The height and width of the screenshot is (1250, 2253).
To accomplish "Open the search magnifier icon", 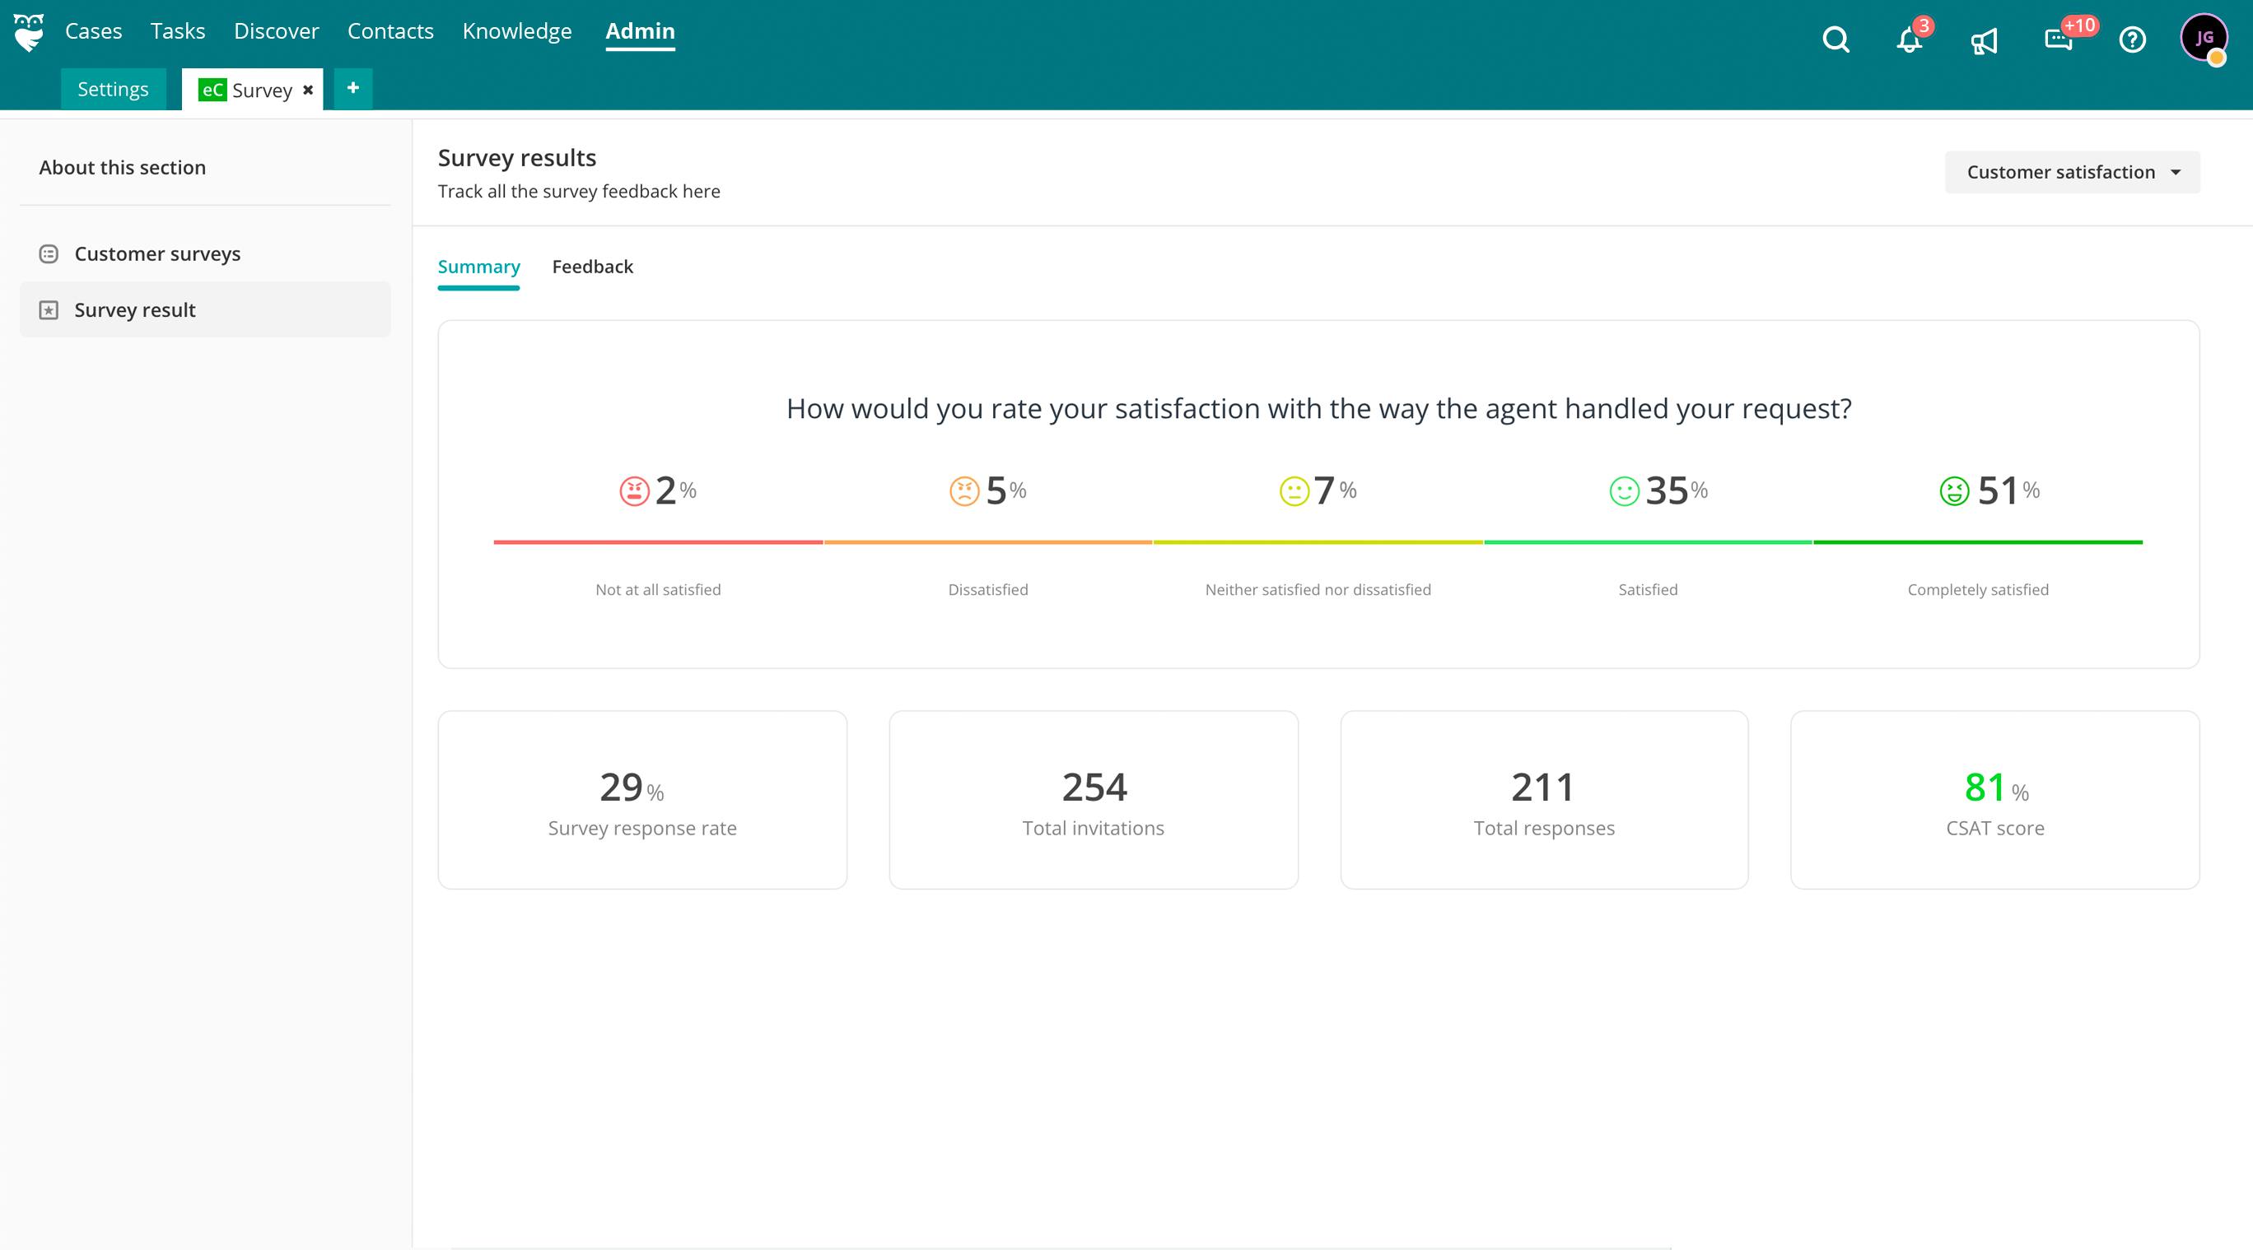I will 1835,40.
